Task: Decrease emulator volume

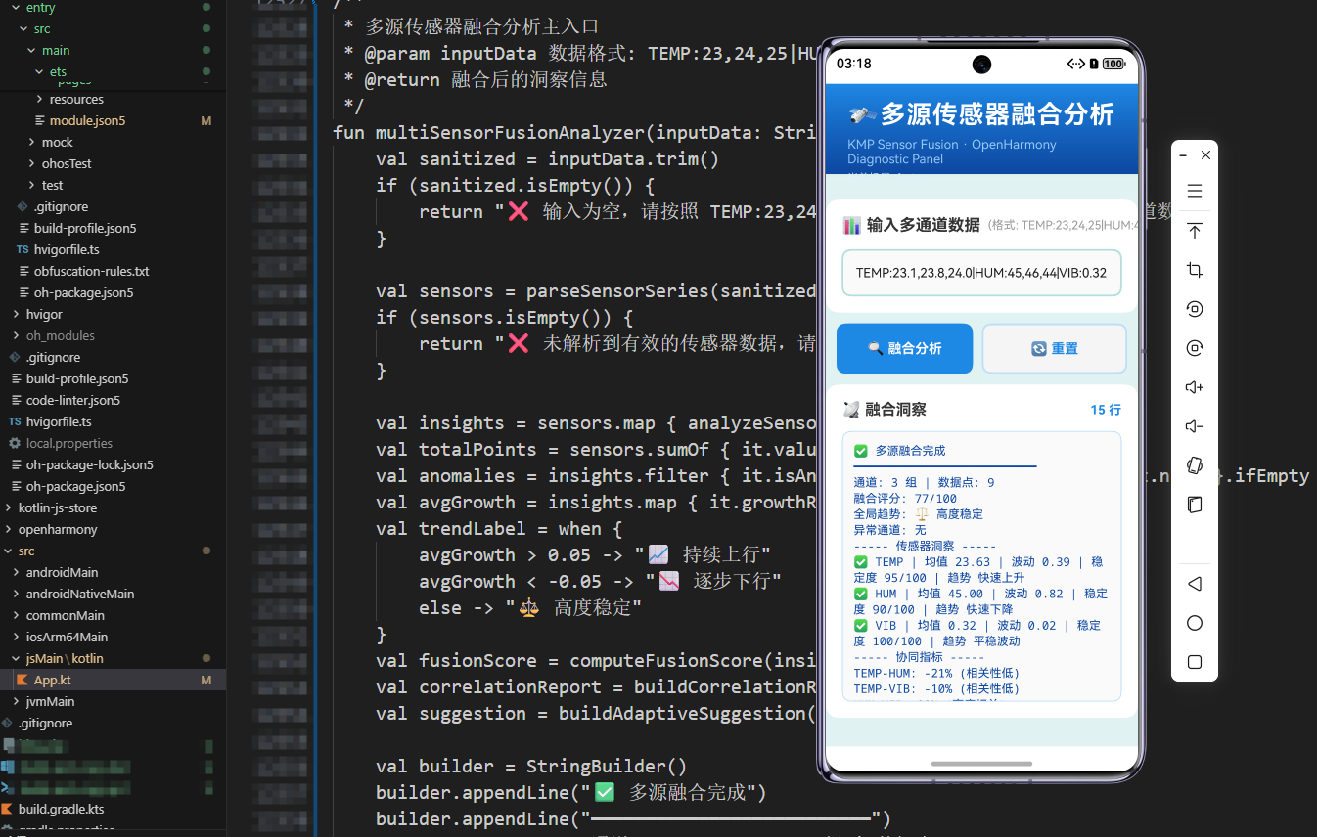Action: 1194,426
